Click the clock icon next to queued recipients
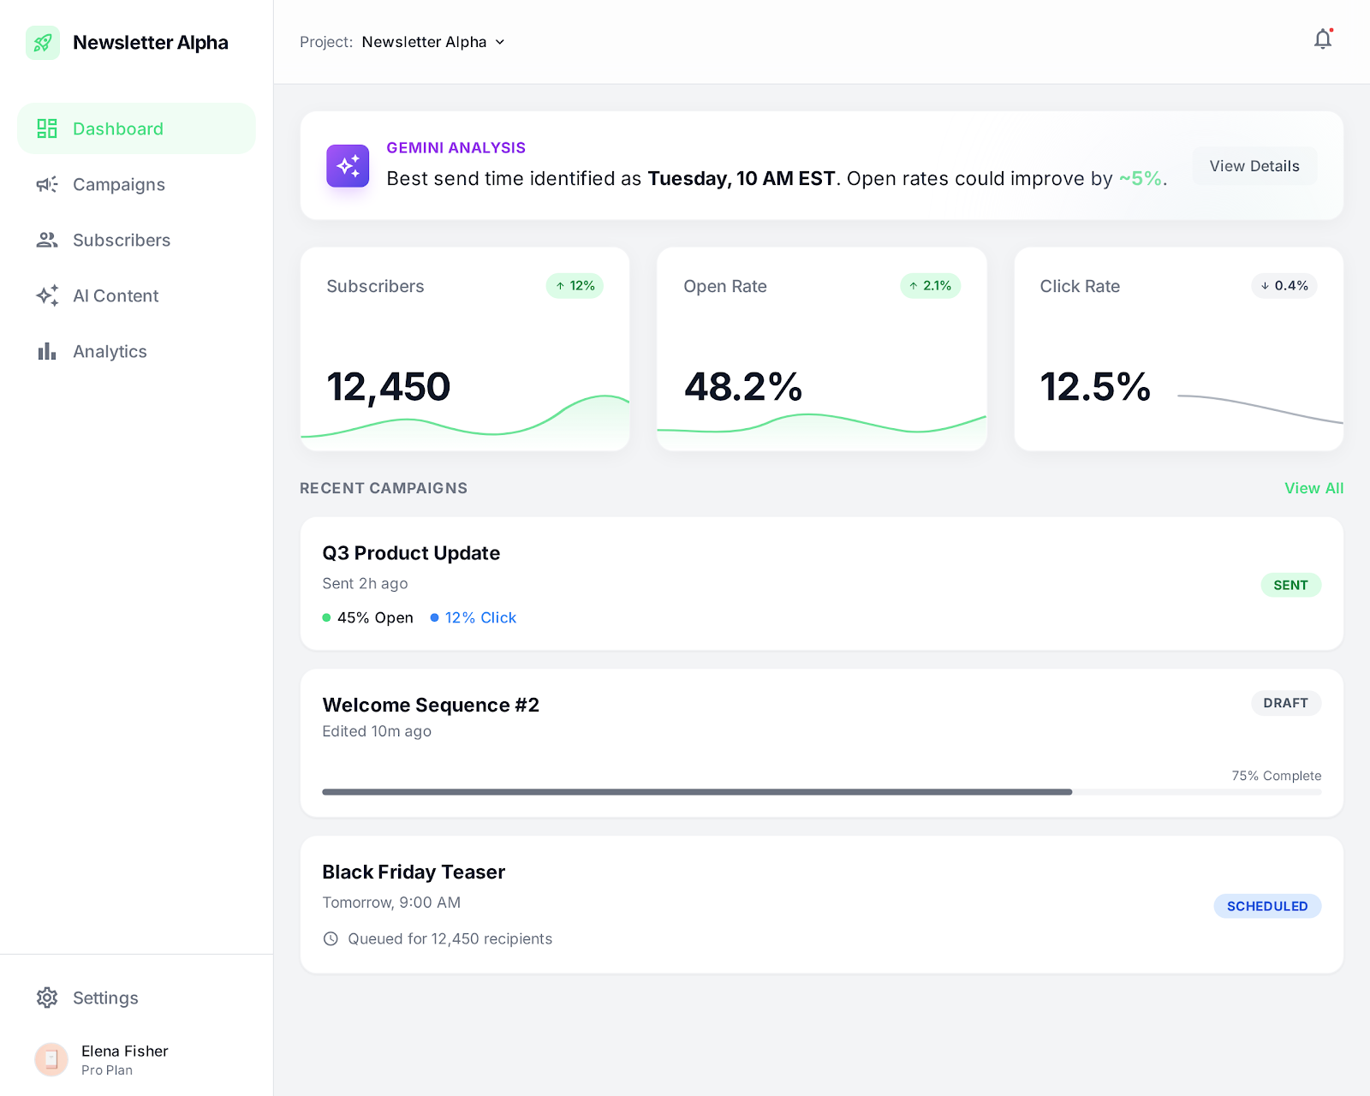The image size is (1370, 1096). coord(331,938)
